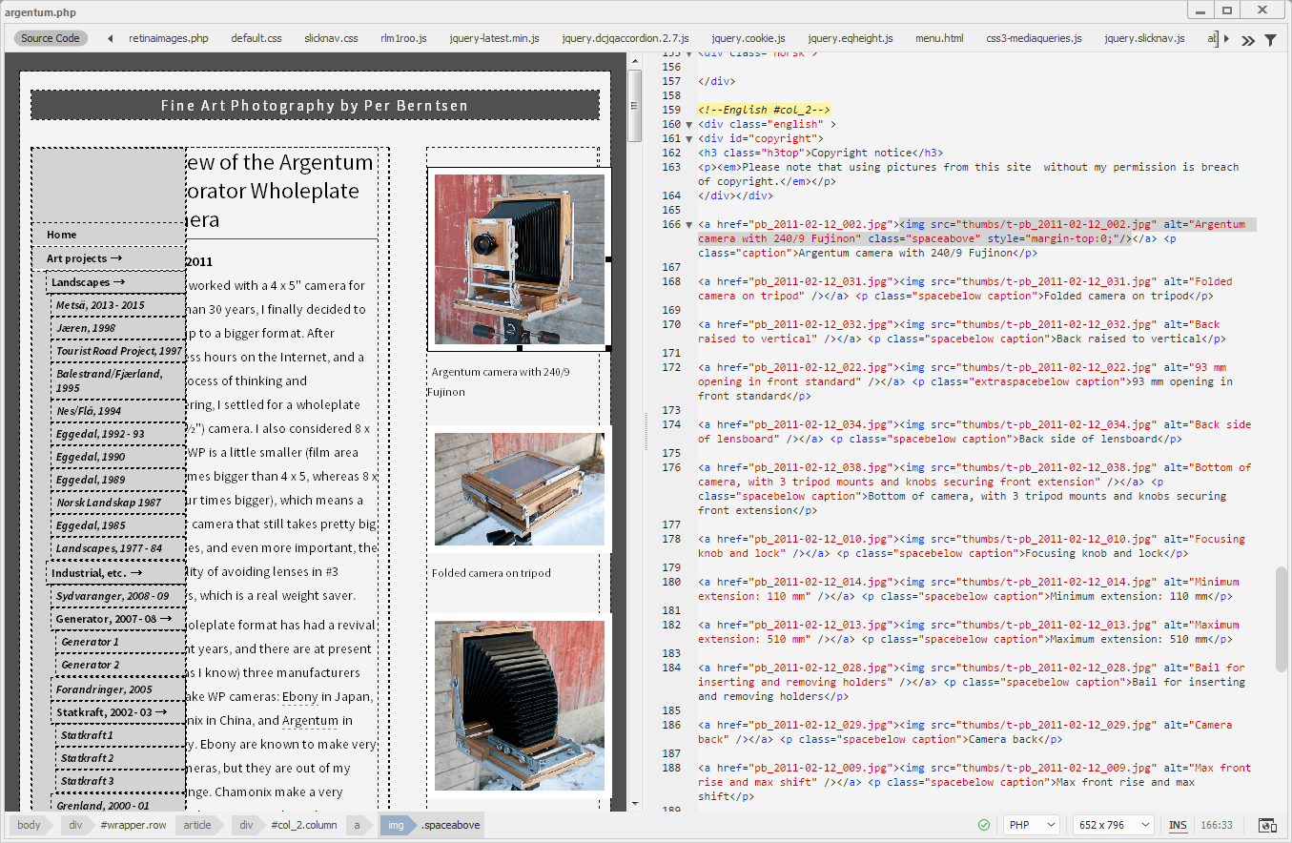Click Argentum camera with bellows thumbnail
This screenshot has width=1292, height=843.
tap(520, 258)
